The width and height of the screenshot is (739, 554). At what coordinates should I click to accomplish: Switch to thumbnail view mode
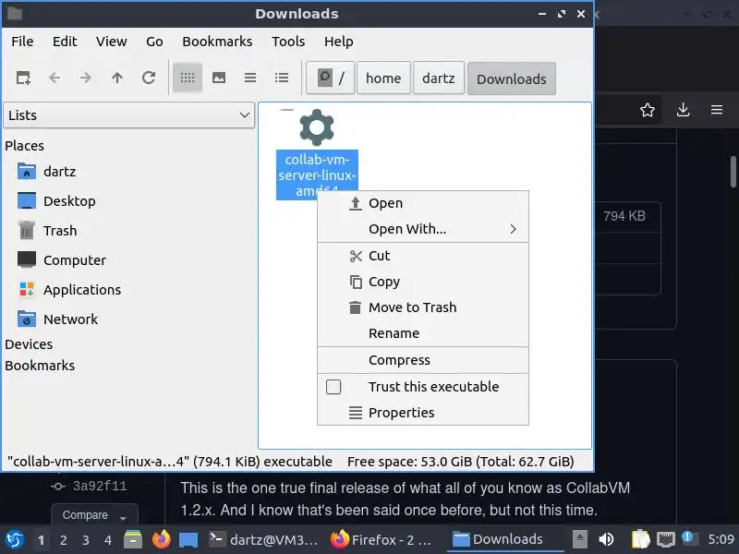(219, 78)
